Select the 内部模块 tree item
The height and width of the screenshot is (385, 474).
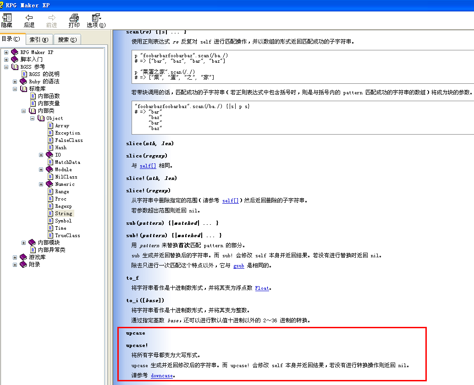49,243
